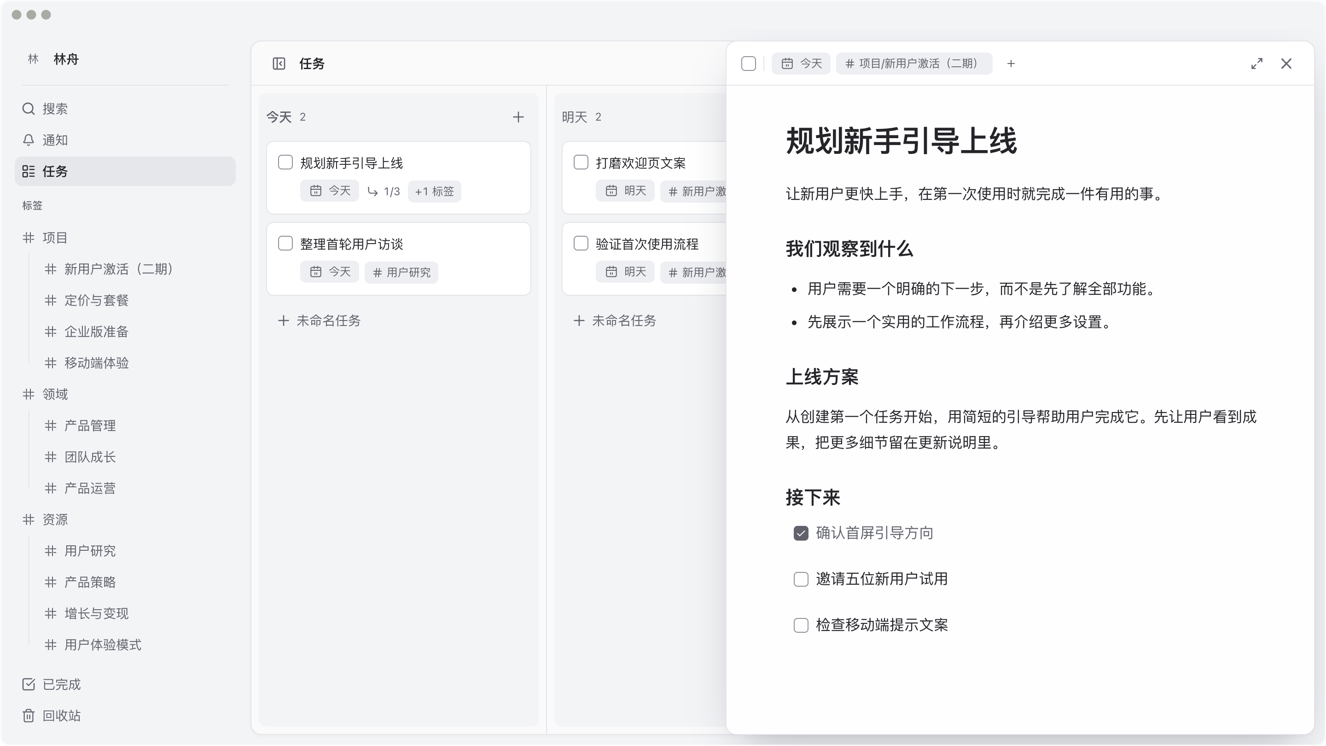1326x746 pixels.
Task: Open the 项目/新用户激活（二期）tag chip
Action: point(913,64)
